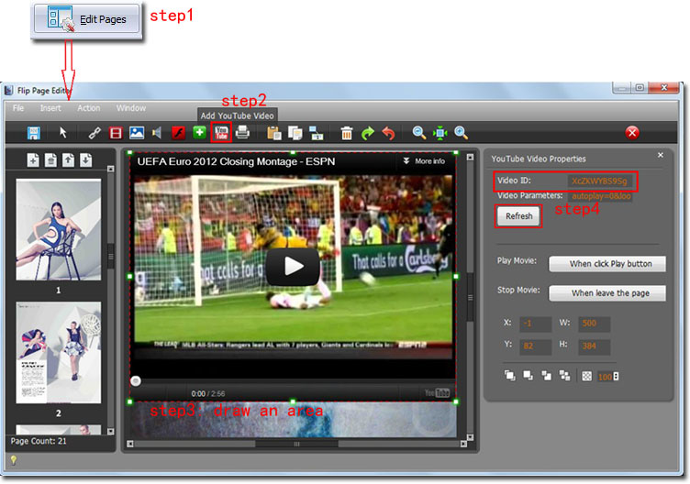Click thumbnail panel scroll down arrow
This screenshot has height=484, width=690.
pos(111,431)
